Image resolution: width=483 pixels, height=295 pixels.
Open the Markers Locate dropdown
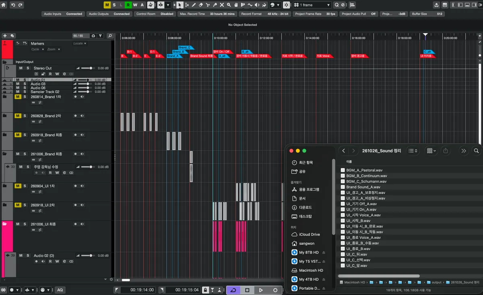pos(79,43)
